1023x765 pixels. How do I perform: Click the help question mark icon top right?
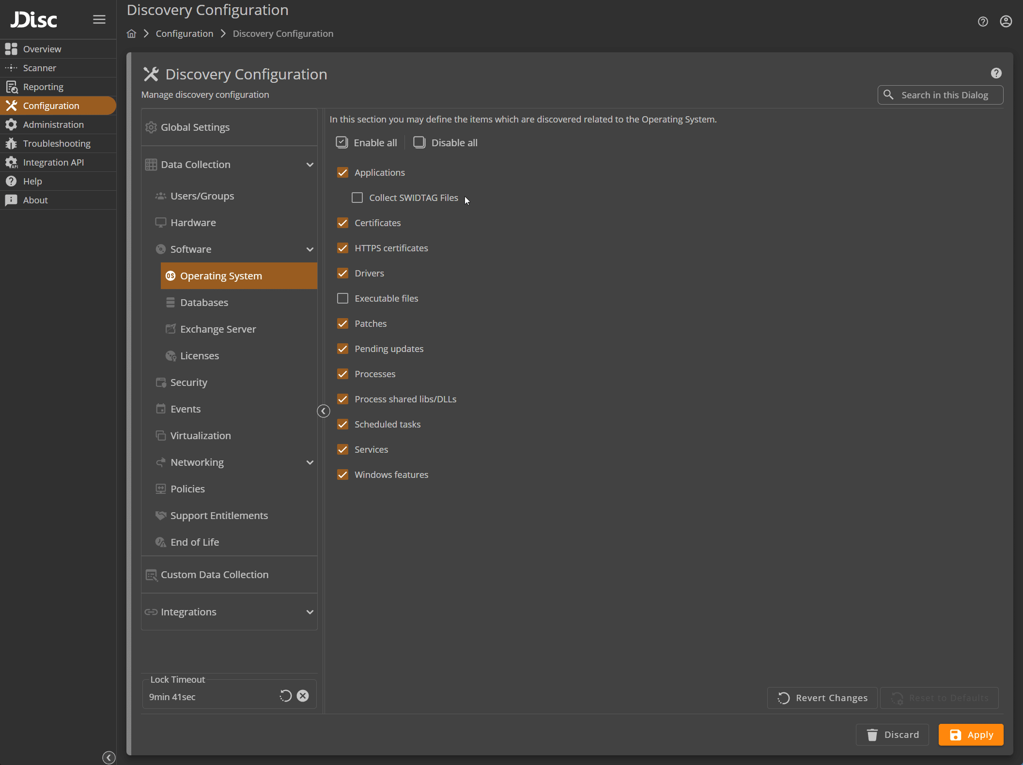pos(983,21)
